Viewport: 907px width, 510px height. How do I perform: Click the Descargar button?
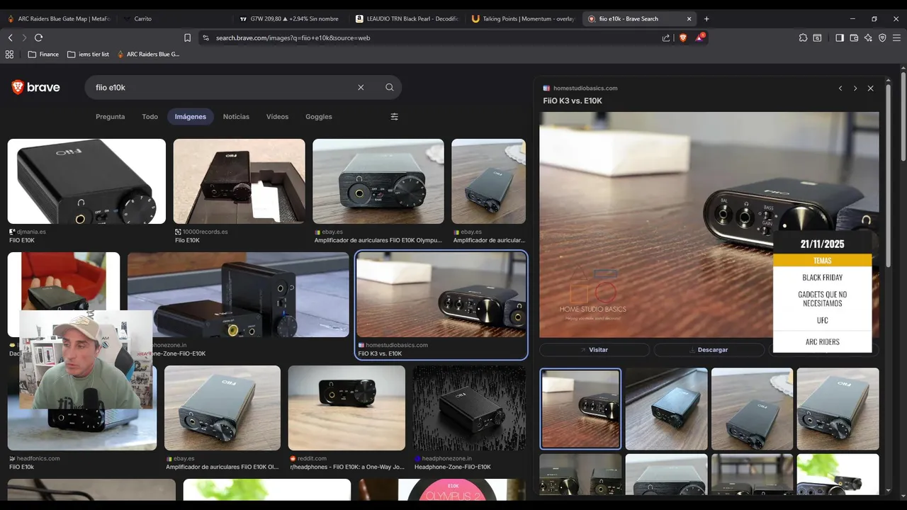click(x=708, y=349)
